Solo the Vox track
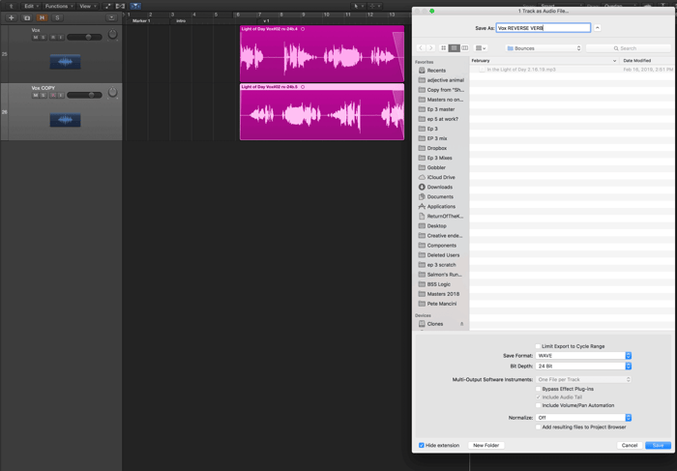The width and height of the screenshot is (677, 471). point(44,38)
